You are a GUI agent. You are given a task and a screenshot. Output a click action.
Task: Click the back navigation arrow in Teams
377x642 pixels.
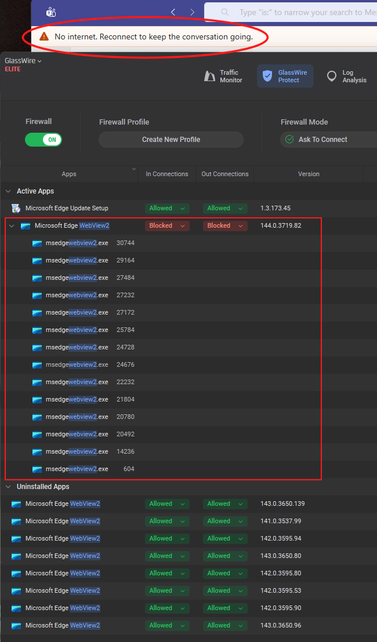[x=173, y=12]
